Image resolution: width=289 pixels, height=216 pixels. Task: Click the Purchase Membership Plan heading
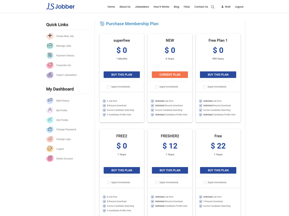[132, 24]
